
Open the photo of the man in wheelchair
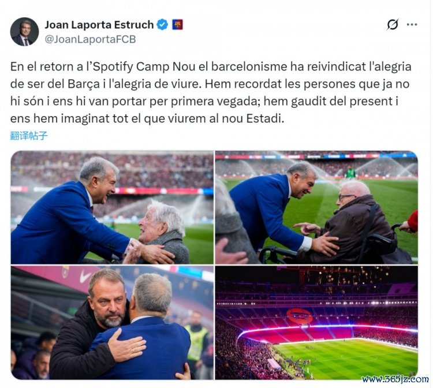[316, 207]
